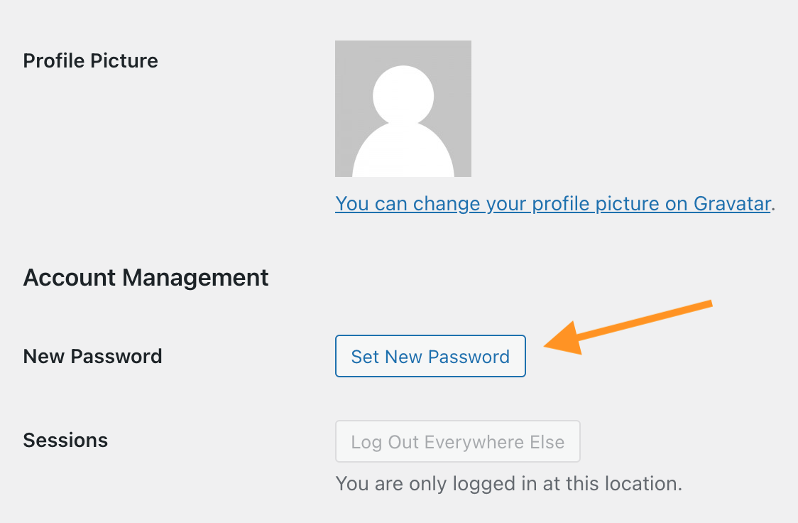Follow the change profile picture on Gravatar link
This screenshot has width=798, height=523.
pyautogui.click(x=553, y=203)
